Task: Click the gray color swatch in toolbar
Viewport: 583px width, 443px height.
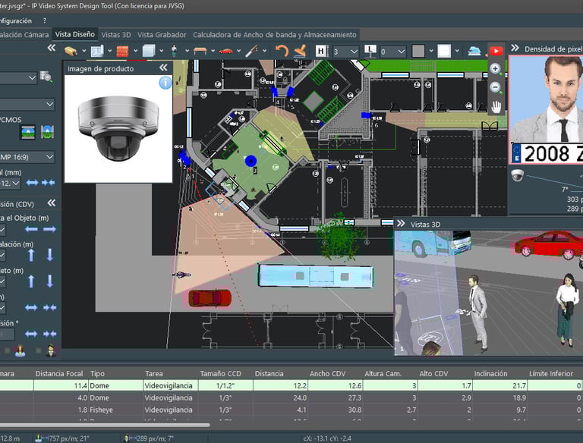Action: tap(418, 51)
